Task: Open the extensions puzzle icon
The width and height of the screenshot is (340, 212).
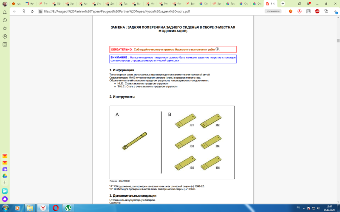Action: (x=326, y=11)
